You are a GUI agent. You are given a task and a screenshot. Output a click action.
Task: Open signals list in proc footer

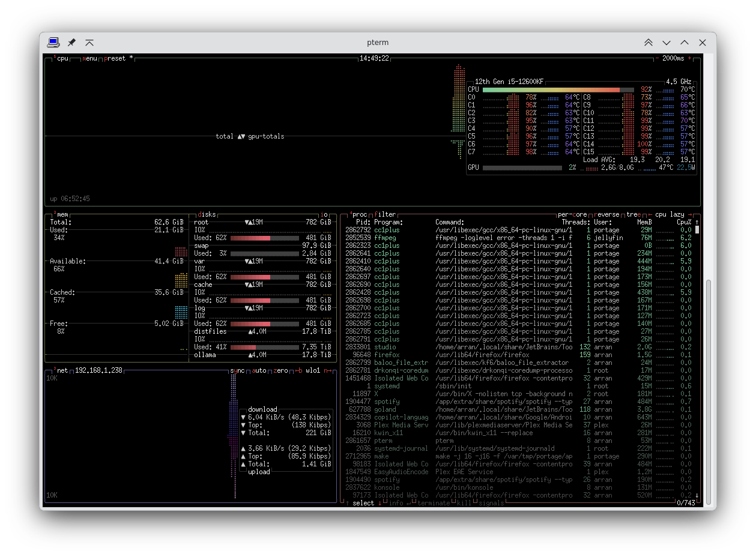[492, 503]
